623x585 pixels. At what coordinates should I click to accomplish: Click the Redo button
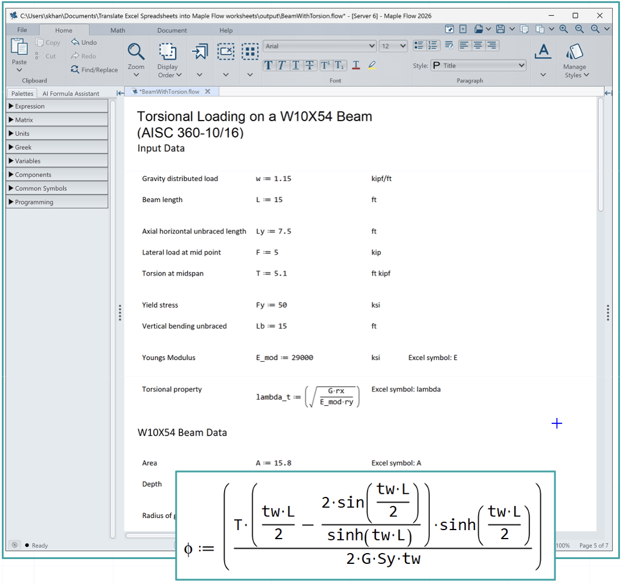pos(83,56)
